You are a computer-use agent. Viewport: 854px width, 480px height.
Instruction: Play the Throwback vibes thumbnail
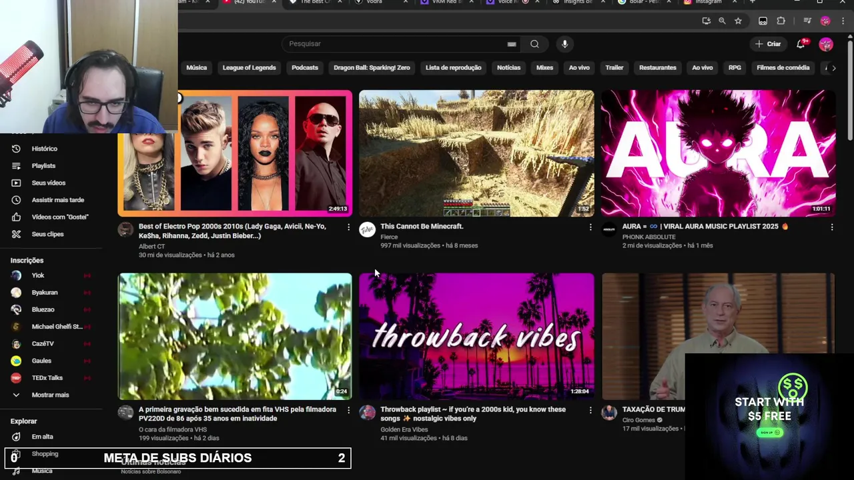click(476, 337)
